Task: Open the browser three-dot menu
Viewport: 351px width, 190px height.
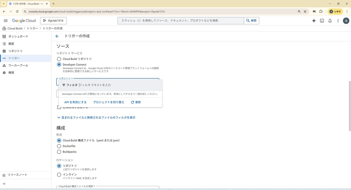Action: point(347,11)
